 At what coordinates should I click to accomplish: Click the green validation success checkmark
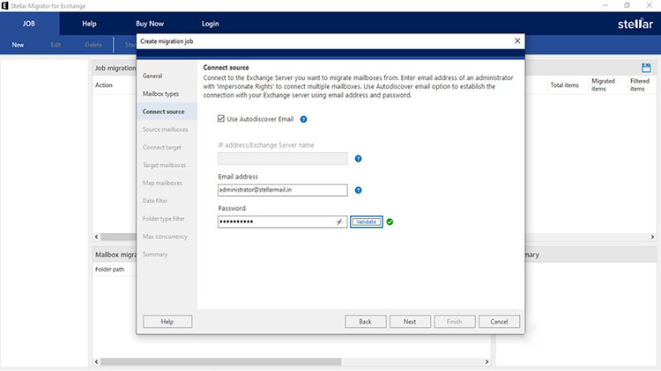tap(390, 222)
